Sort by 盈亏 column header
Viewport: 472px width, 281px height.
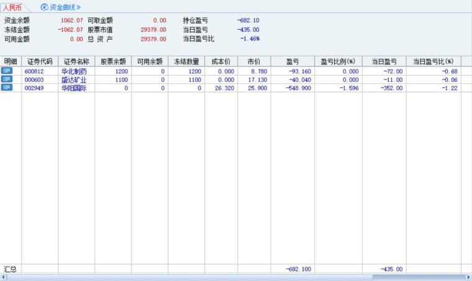coord(293,61)
